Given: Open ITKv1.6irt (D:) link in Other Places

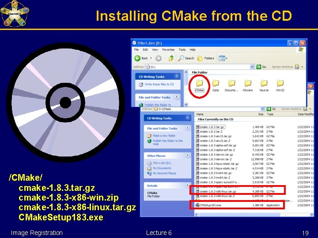Looking at the screenshot, I should click(162, 163).
